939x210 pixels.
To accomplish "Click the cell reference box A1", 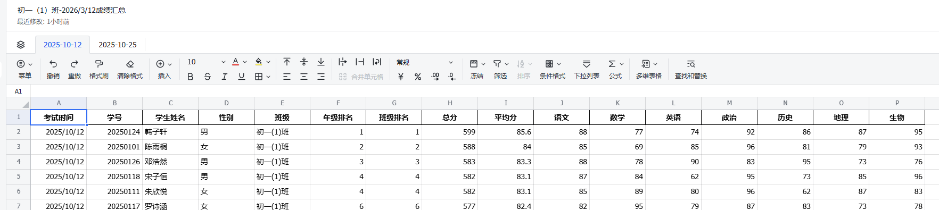I will pos(19,91).
